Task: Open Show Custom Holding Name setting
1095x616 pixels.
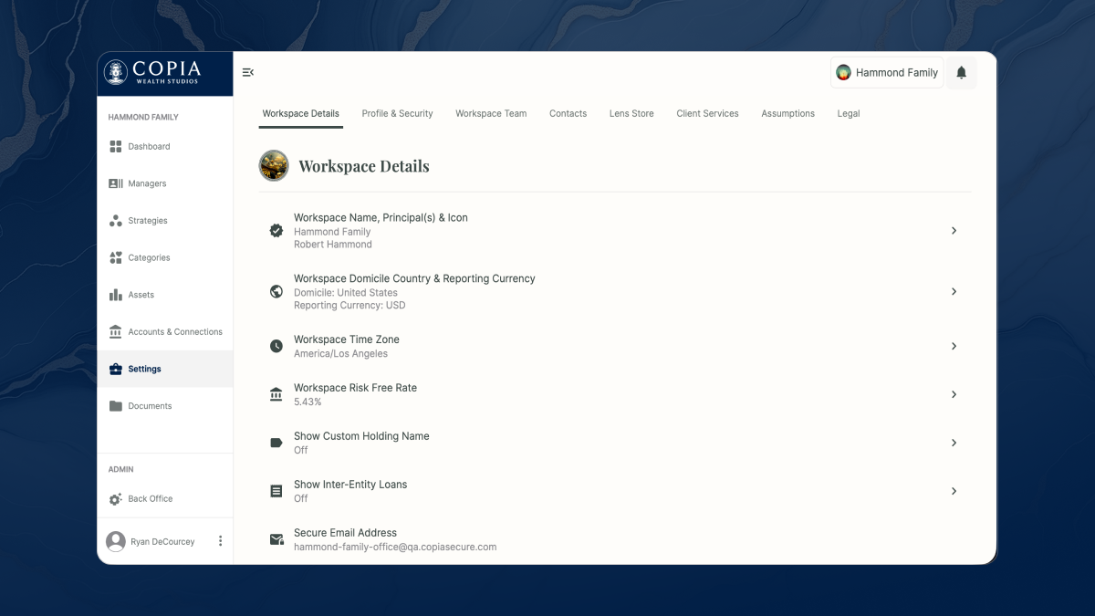Action: [x=954, y=443]
